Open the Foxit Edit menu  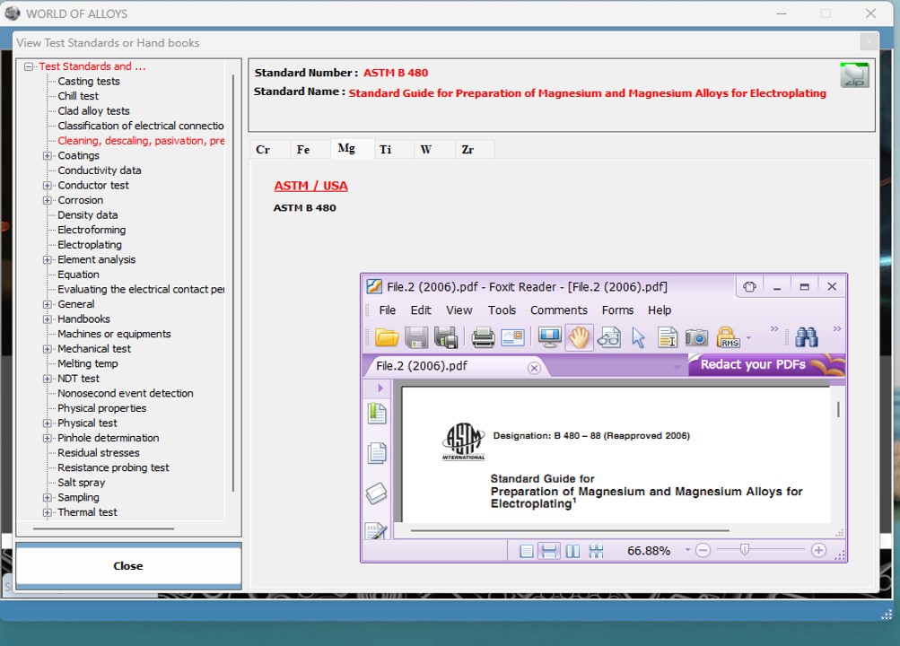click(421, 310)
